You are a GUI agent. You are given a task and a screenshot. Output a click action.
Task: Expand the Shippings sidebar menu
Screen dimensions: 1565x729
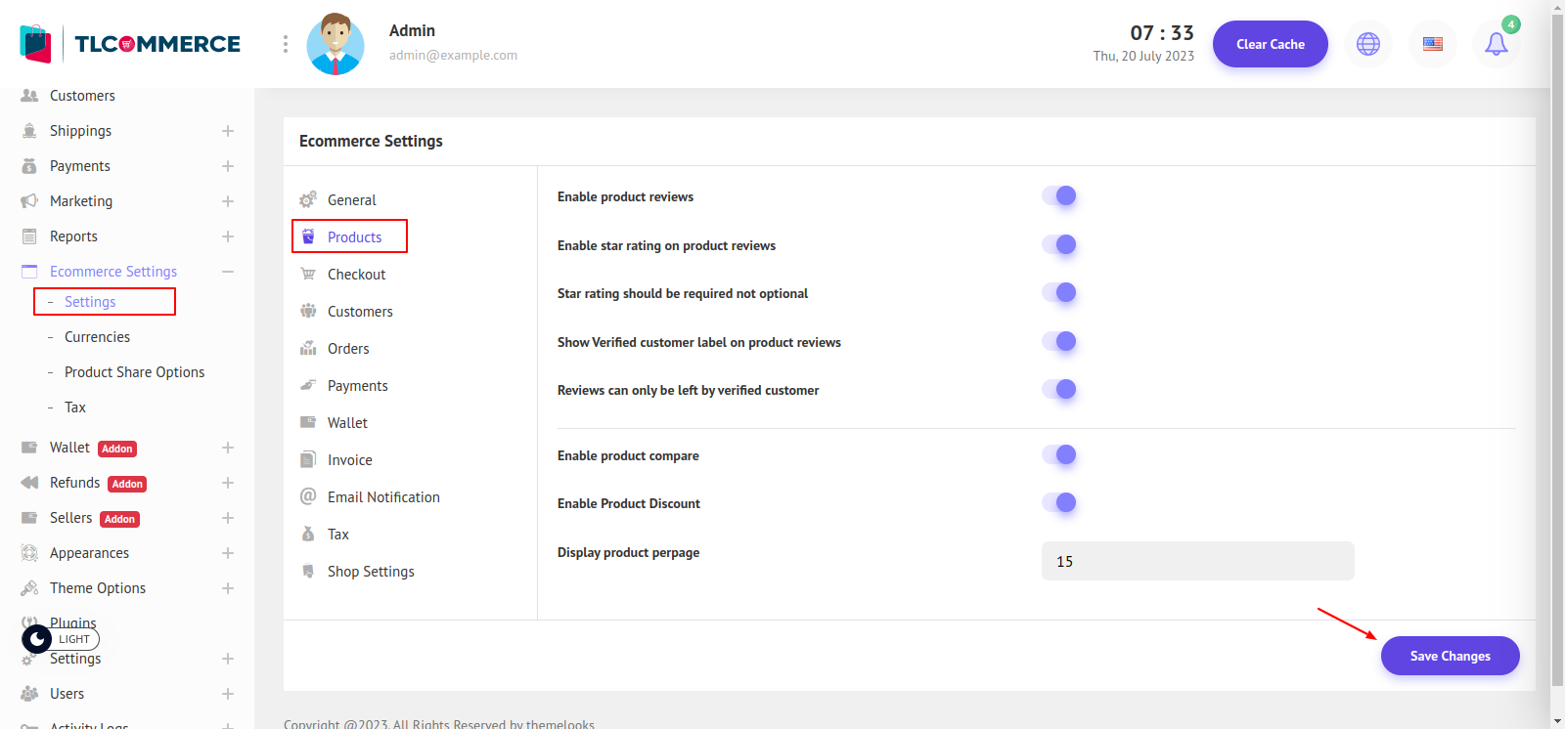click(x=227, y=131)
